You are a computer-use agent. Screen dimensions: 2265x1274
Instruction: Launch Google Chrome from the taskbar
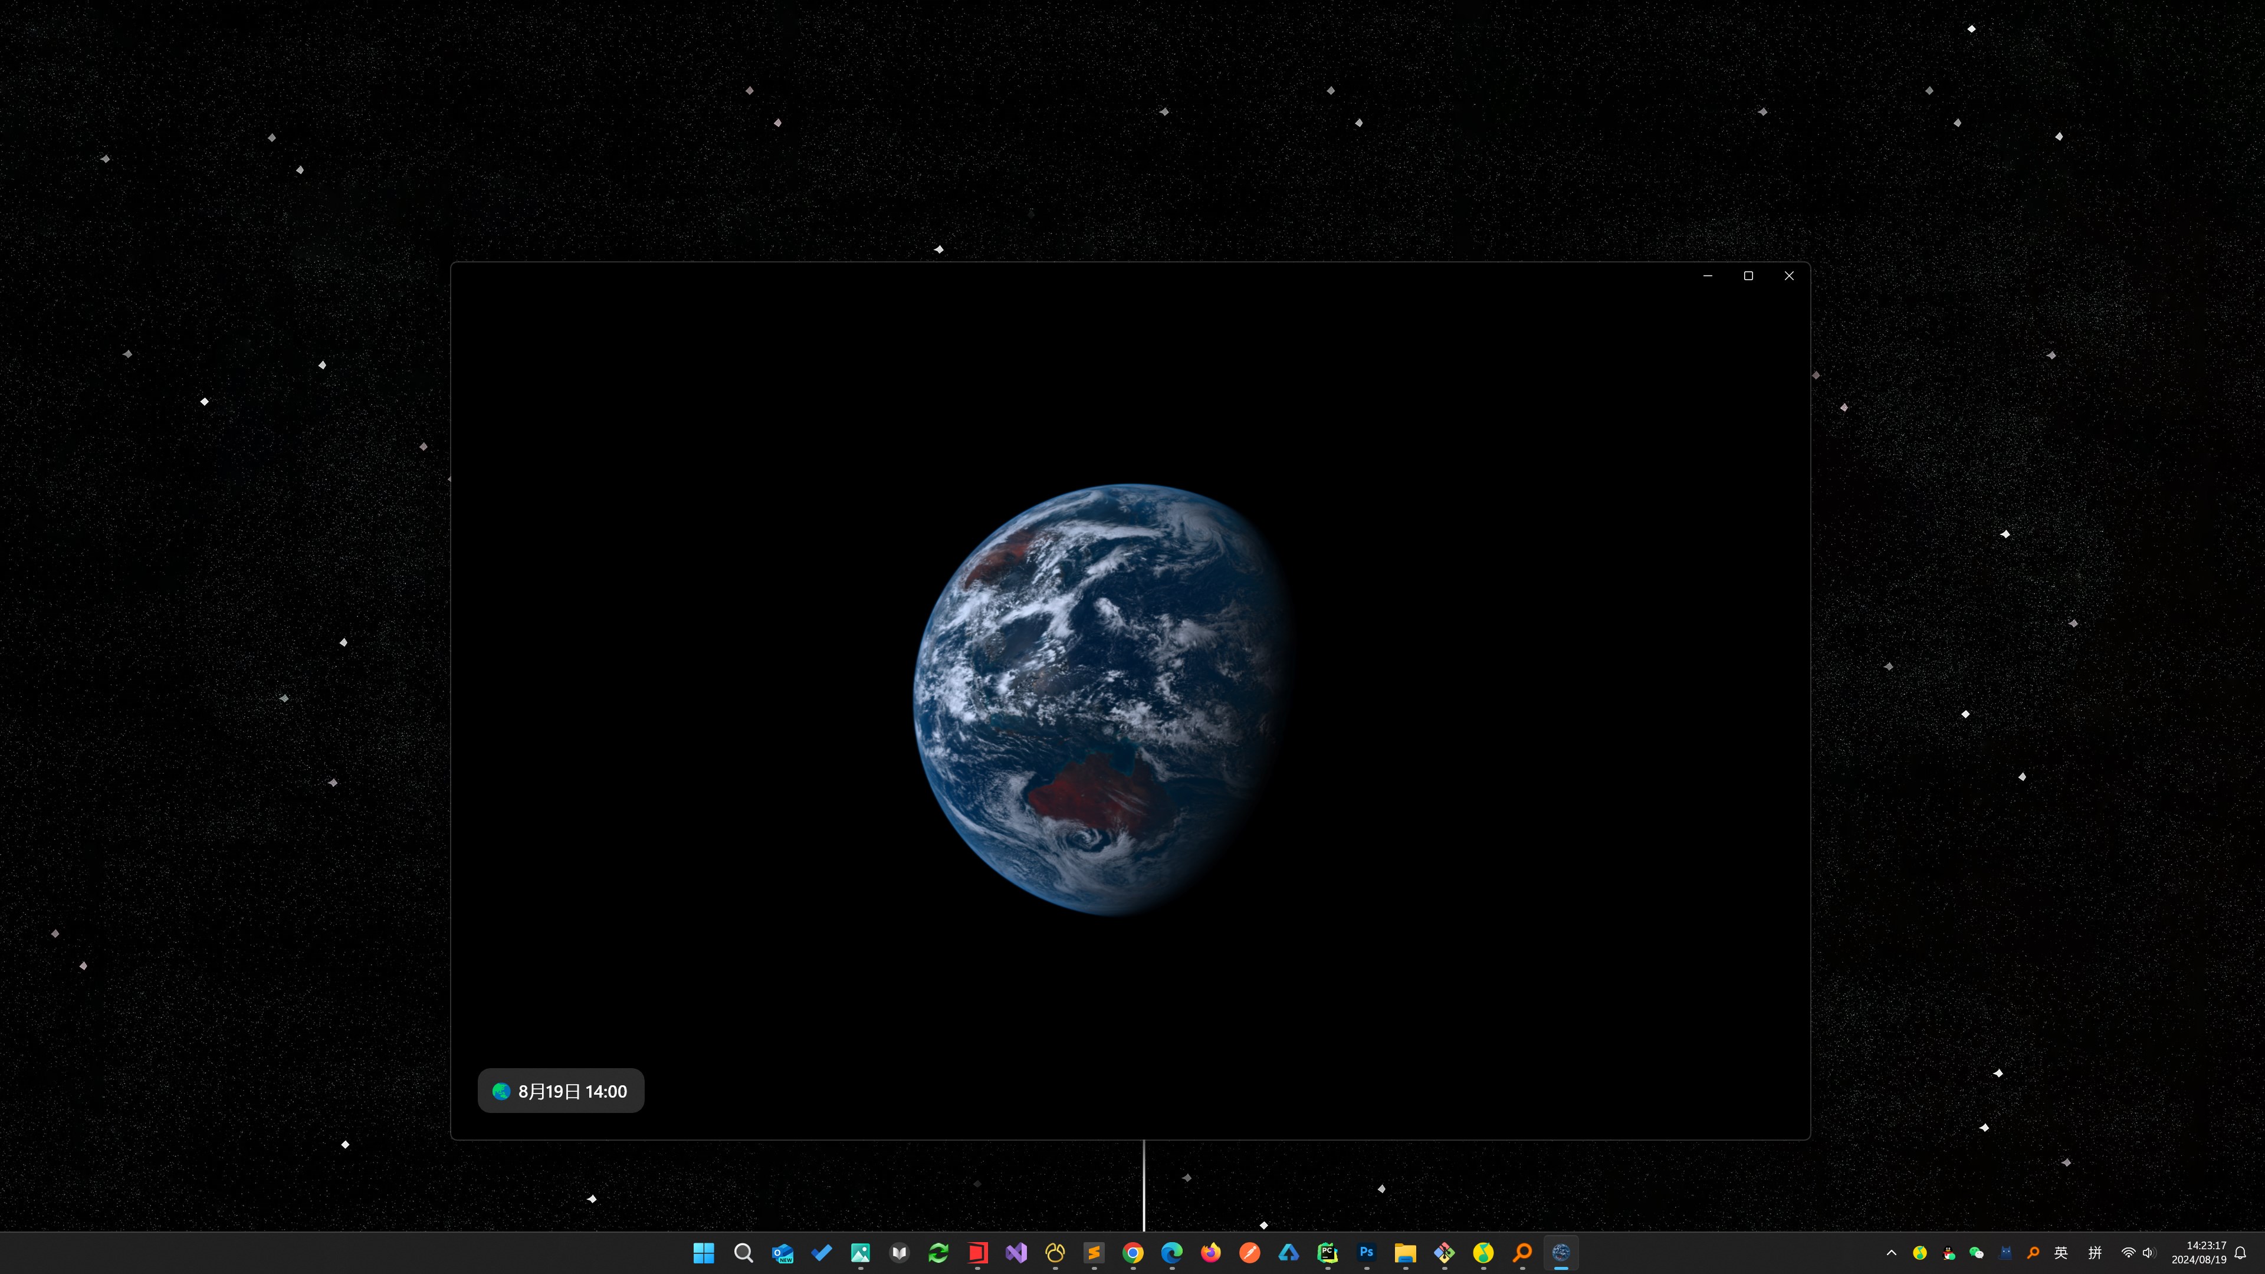pos(1132,1252)
